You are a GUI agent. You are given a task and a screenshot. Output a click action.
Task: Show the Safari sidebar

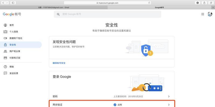[x=13, y=3]
